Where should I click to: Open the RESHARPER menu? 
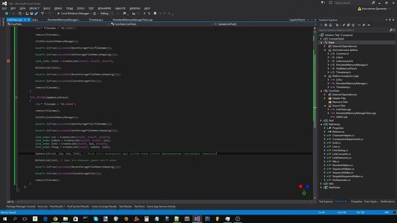pos(104,8)
